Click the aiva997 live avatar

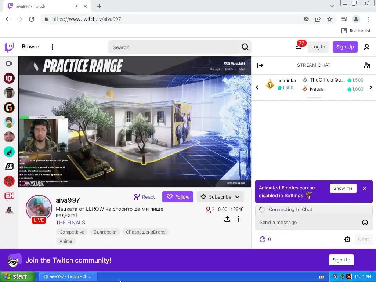click(39, 208)
